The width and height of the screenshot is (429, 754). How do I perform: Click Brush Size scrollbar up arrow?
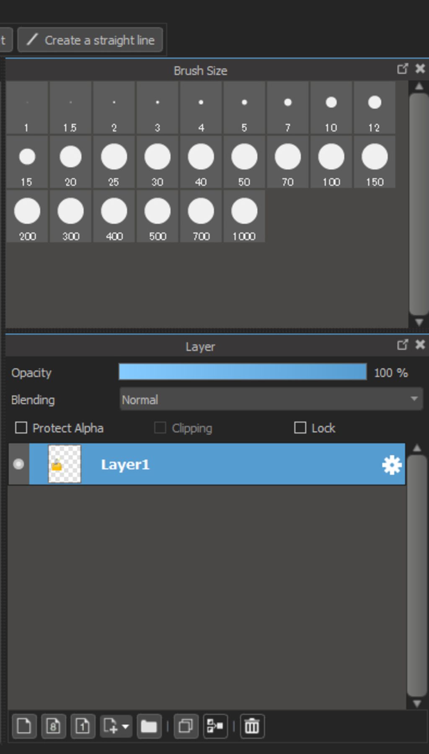coord(419,86)
